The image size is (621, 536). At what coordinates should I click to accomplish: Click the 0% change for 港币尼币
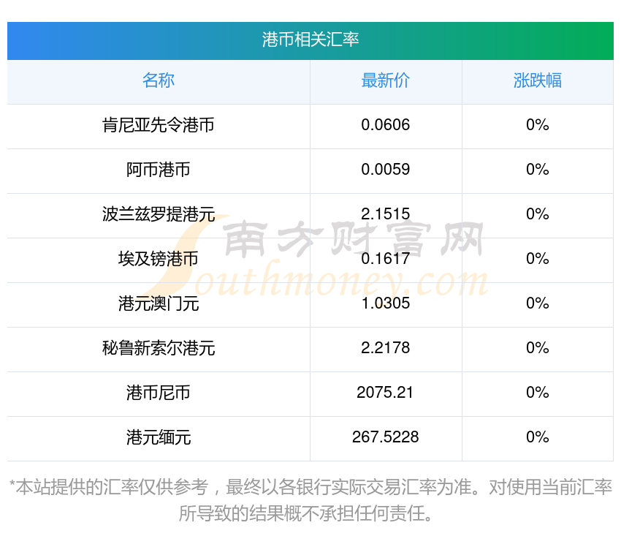click(538, 393)
